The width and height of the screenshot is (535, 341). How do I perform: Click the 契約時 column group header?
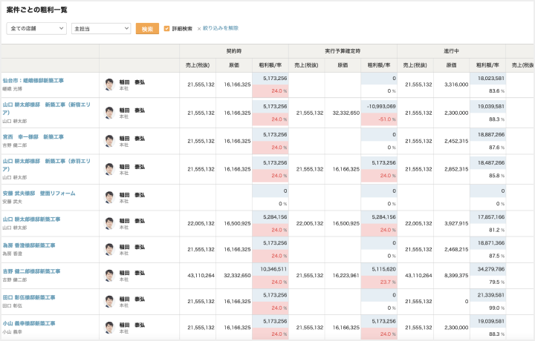click(x=233, y=51)
